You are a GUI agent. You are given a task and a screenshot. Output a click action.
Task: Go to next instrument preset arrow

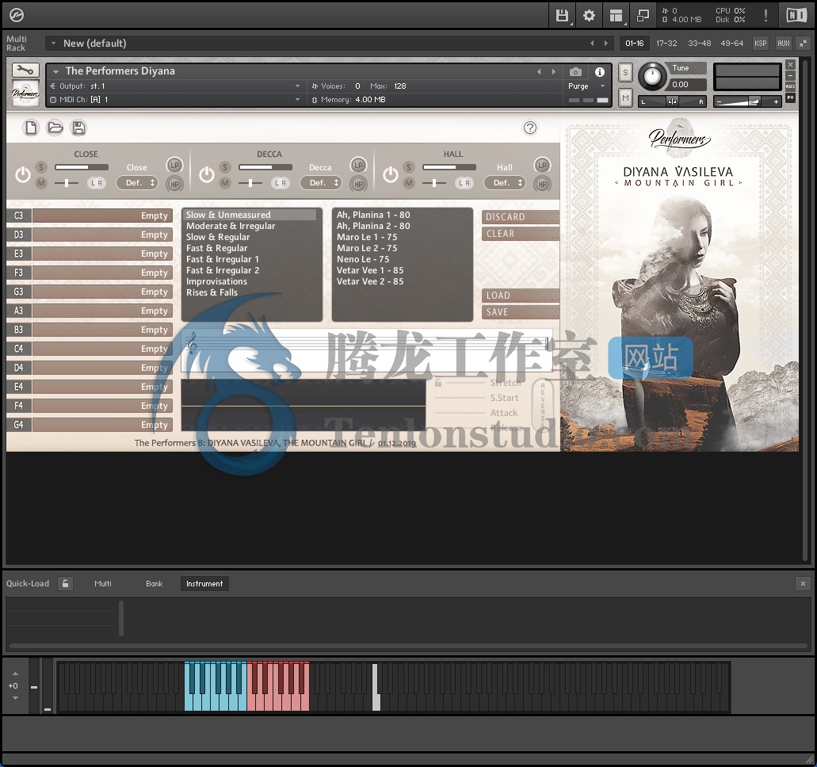[553, 71]
